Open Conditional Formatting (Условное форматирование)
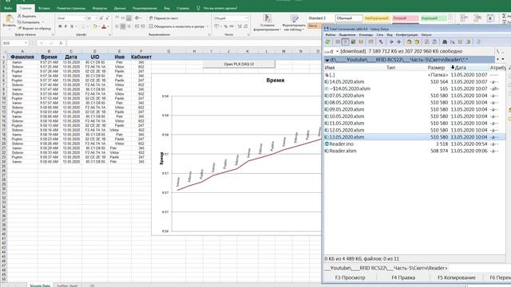This screenshot has height=287, width=511. [267, 22]
